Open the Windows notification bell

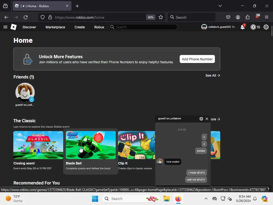pyautogui.click(x=255, y=199)
